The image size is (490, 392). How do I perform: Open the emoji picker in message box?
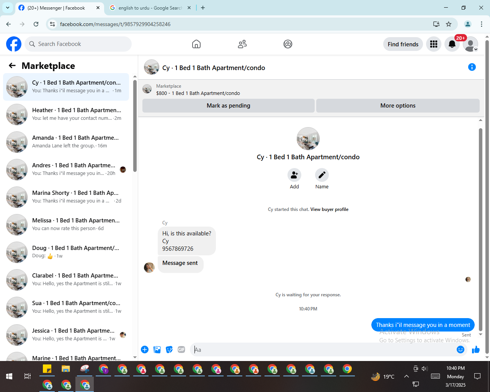pyautogui.click(x=461, y=350)
